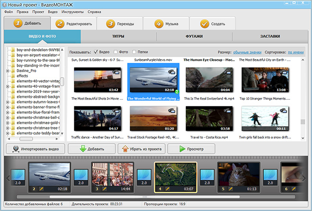Click the Импортировать видео button

(x=36, y=149)
